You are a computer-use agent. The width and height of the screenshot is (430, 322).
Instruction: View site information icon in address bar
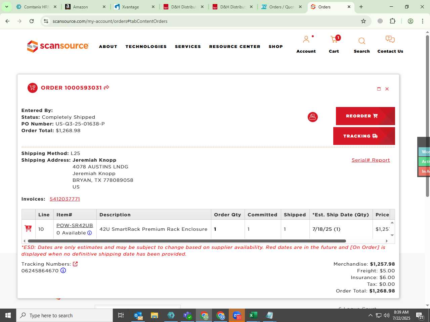pyautogui.click(x=46, y=21)
